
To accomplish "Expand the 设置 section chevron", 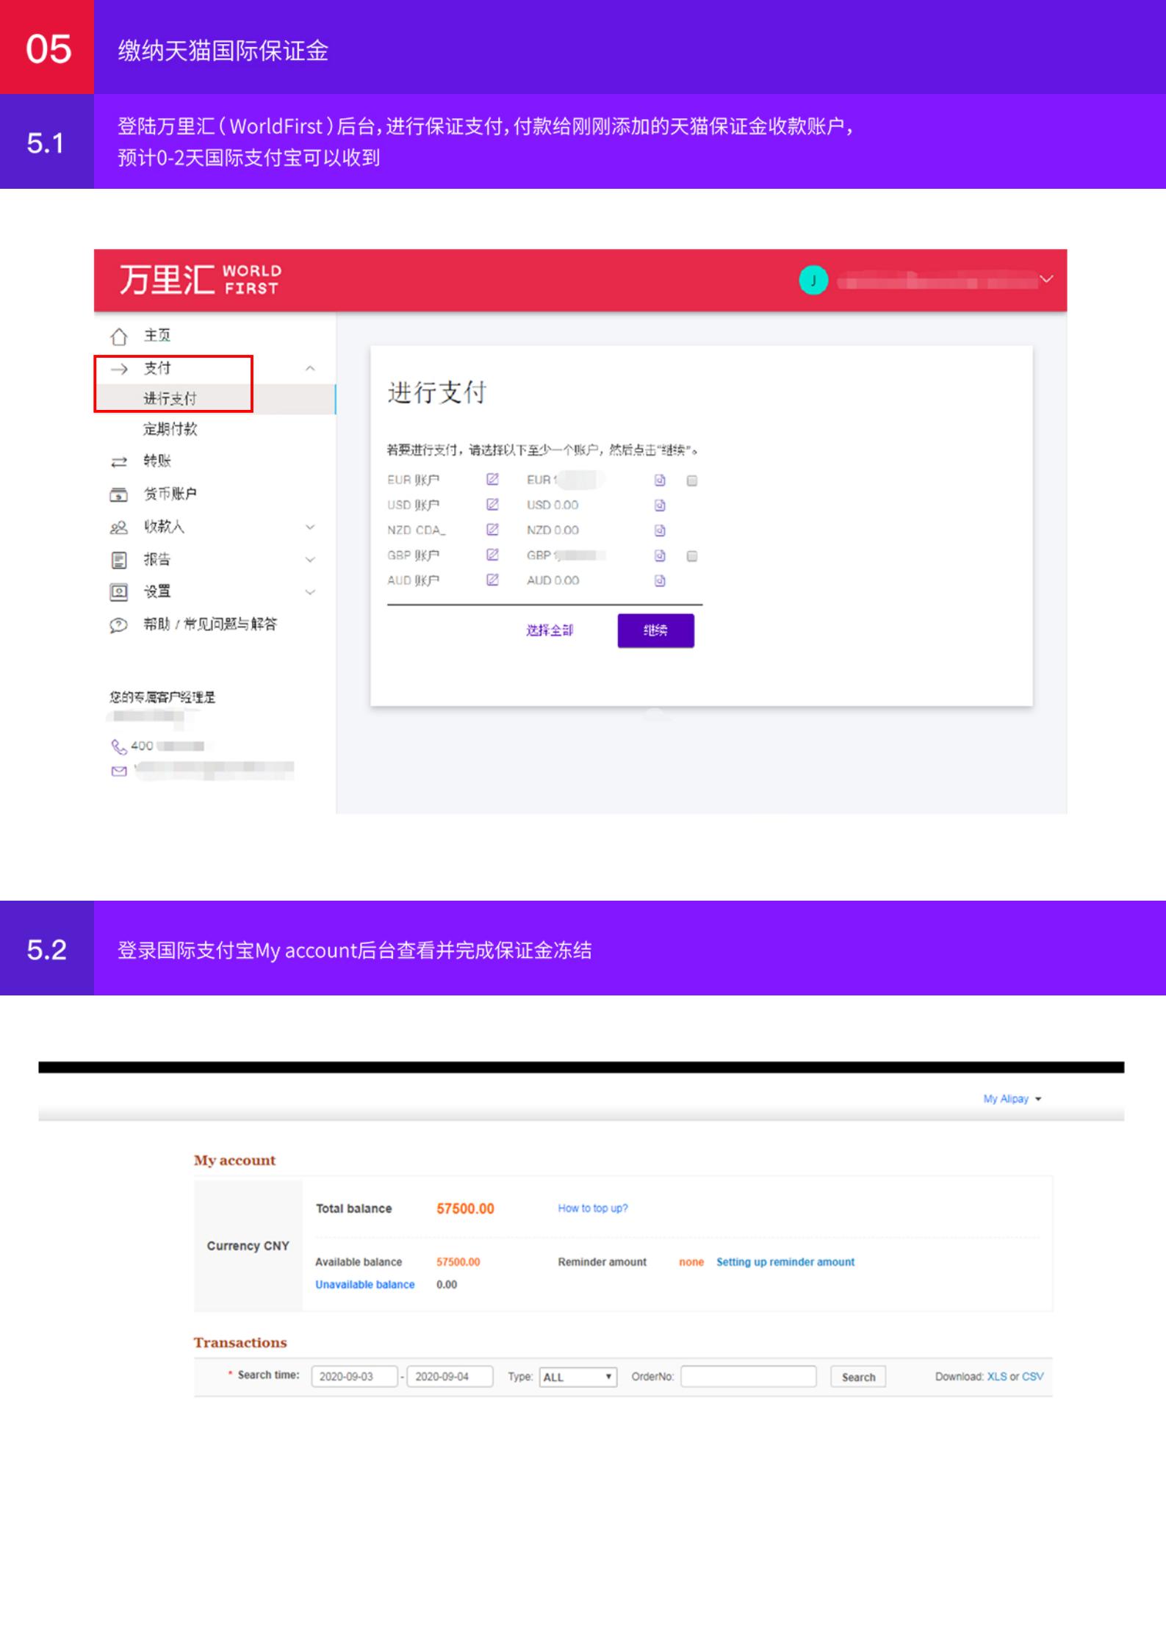I will (x=310, y=592).
